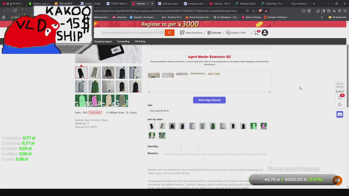This screenshot has width=349, height=196.
Task: Open Brave Rewards triangle icon
Action: (x=266, y=11)
